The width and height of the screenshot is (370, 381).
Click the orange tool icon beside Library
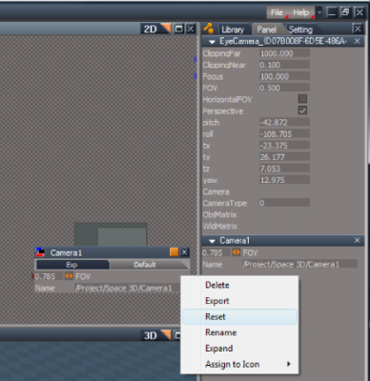(x=209, y=29)
